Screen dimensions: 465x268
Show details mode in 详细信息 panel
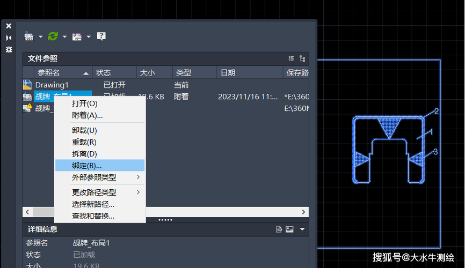point(279,229)
